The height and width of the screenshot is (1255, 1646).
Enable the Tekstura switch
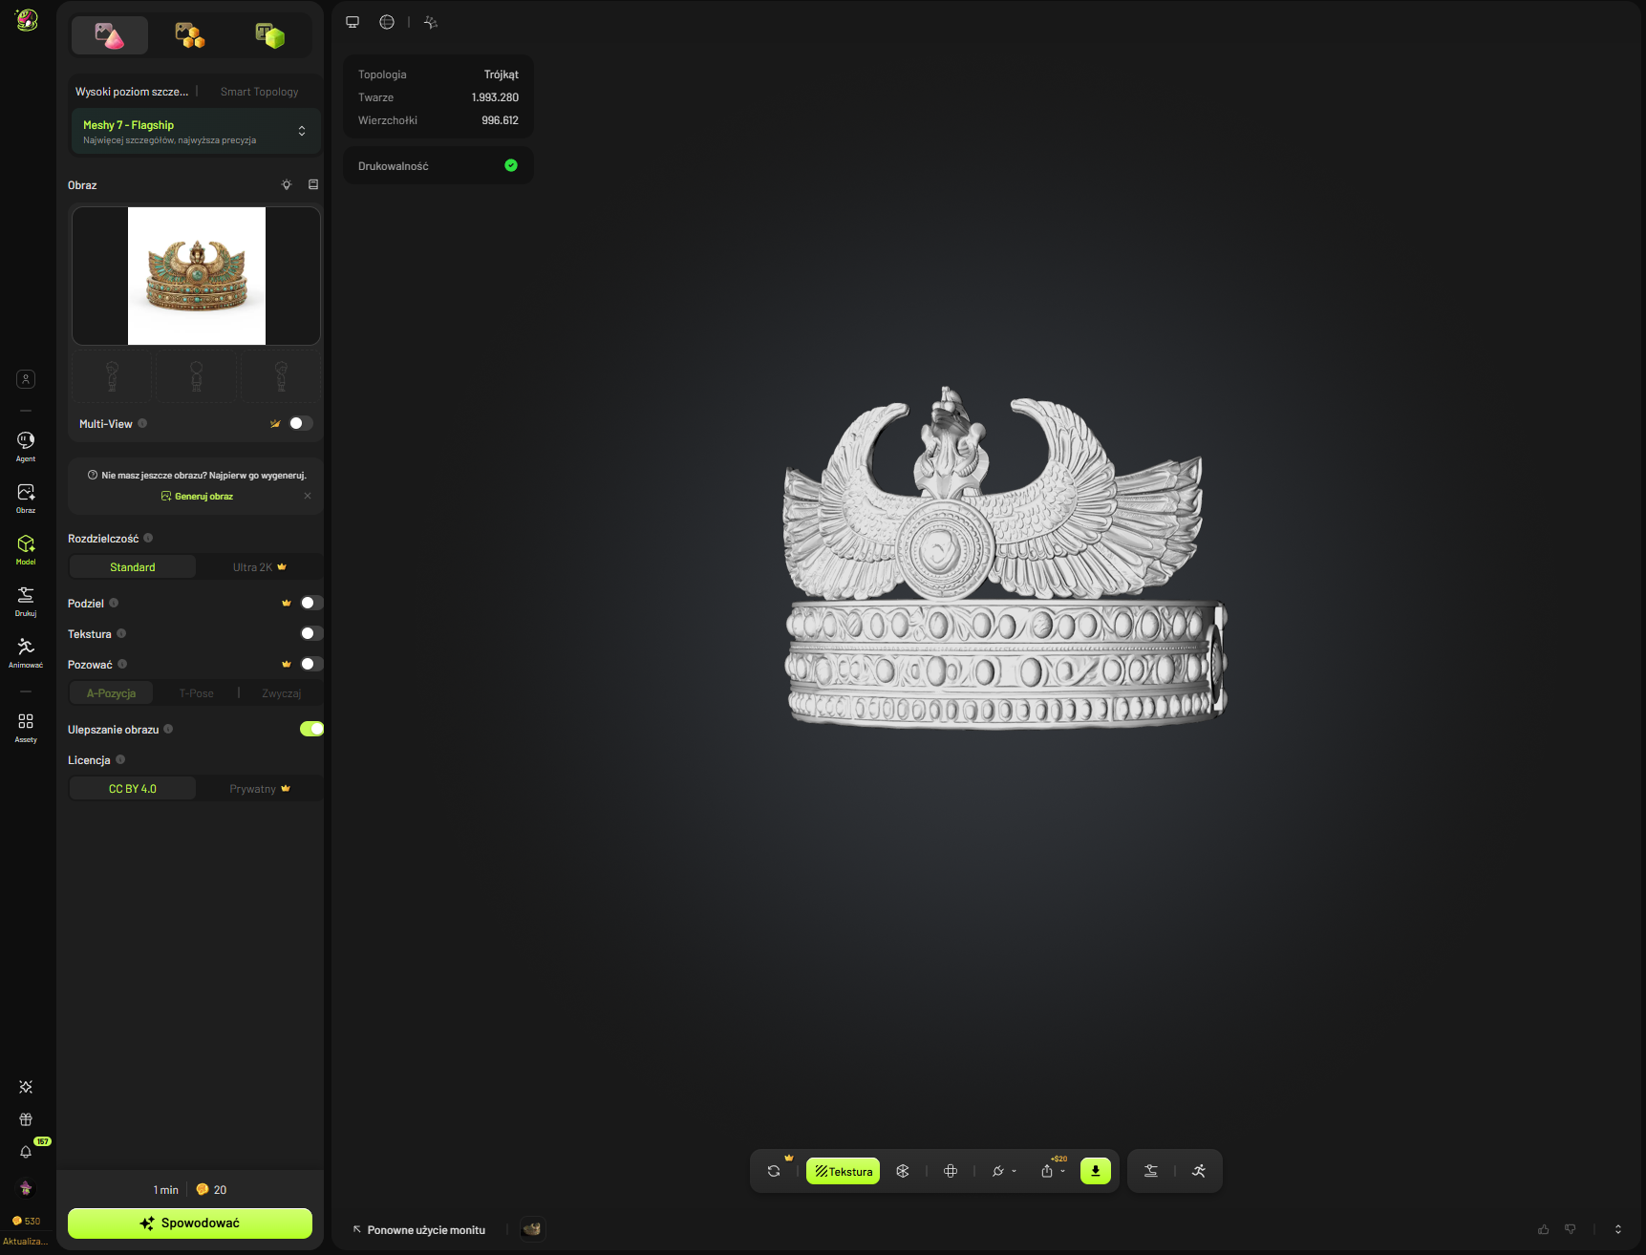[311, 633]
